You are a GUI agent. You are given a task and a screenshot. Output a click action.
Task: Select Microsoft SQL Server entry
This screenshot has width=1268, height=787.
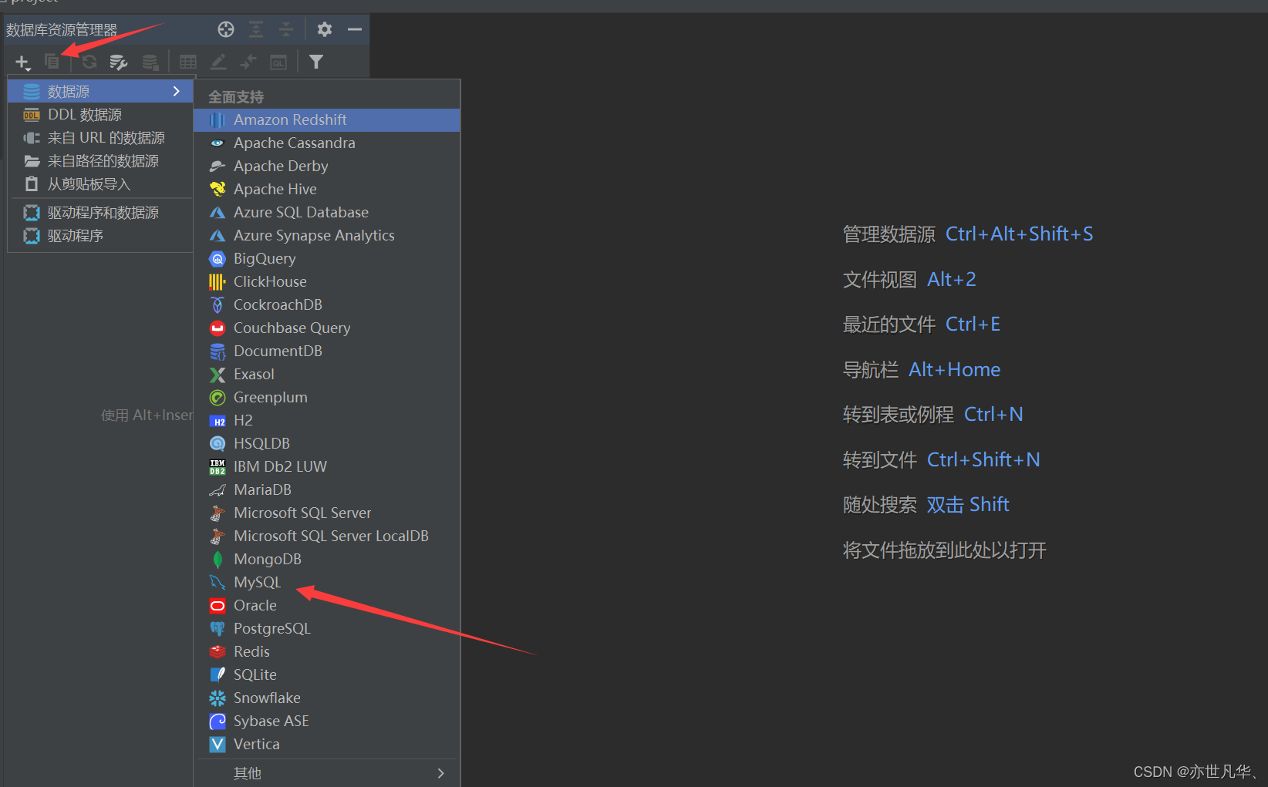[x=327, y=513]
